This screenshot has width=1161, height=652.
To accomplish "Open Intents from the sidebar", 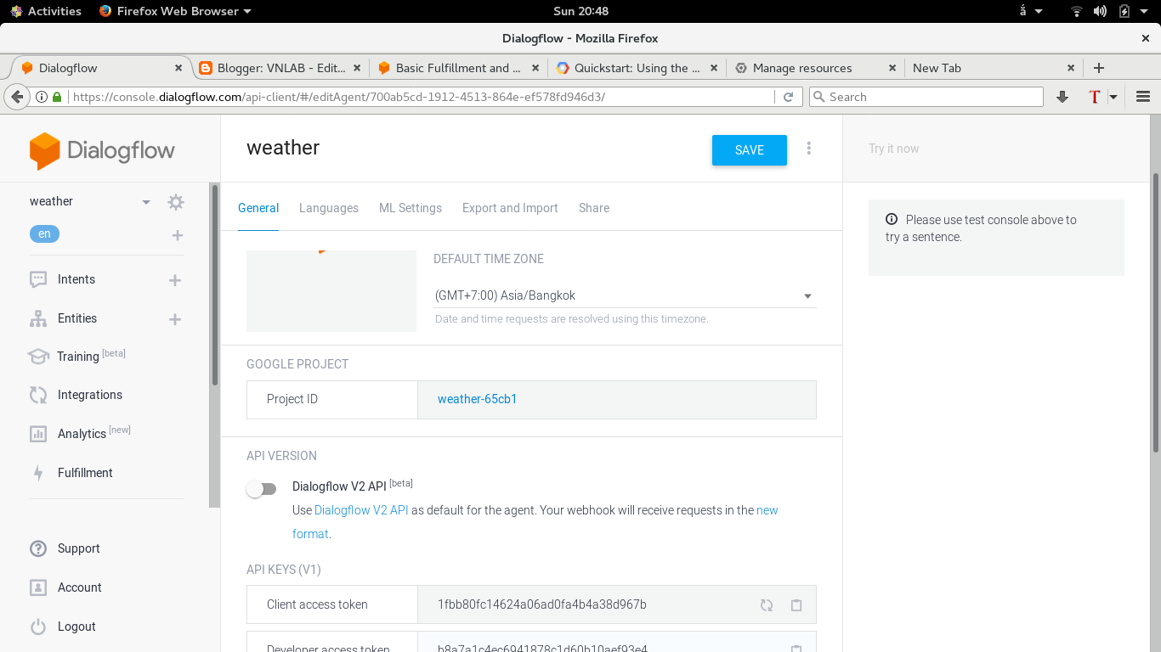I will coord(76,279).
